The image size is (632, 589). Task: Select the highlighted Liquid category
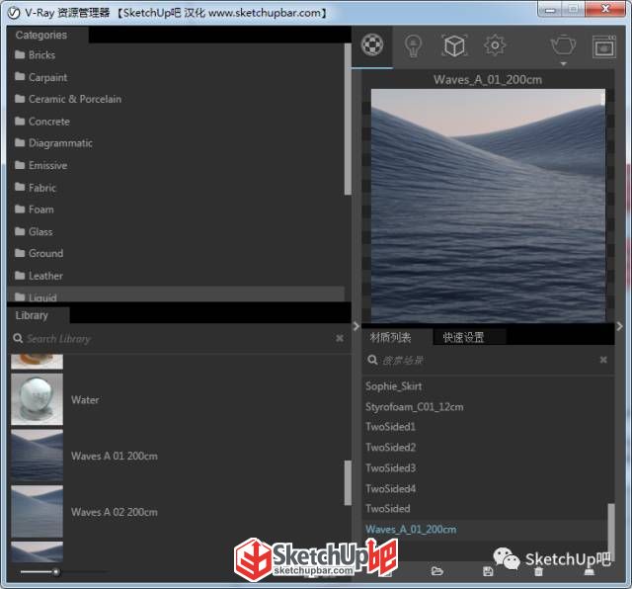(176, 294)
